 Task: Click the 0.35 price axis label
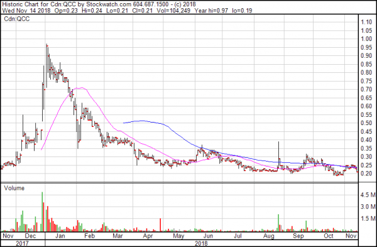tap(366, 148)
